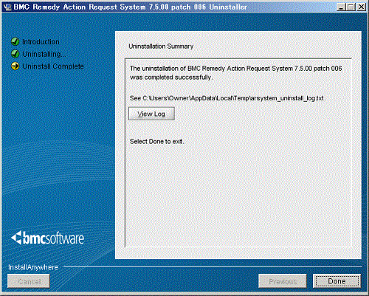Viewport: 369px width, 296px height.
Task: Click the Uninstallation Summary heading
Action: (161, 47)
